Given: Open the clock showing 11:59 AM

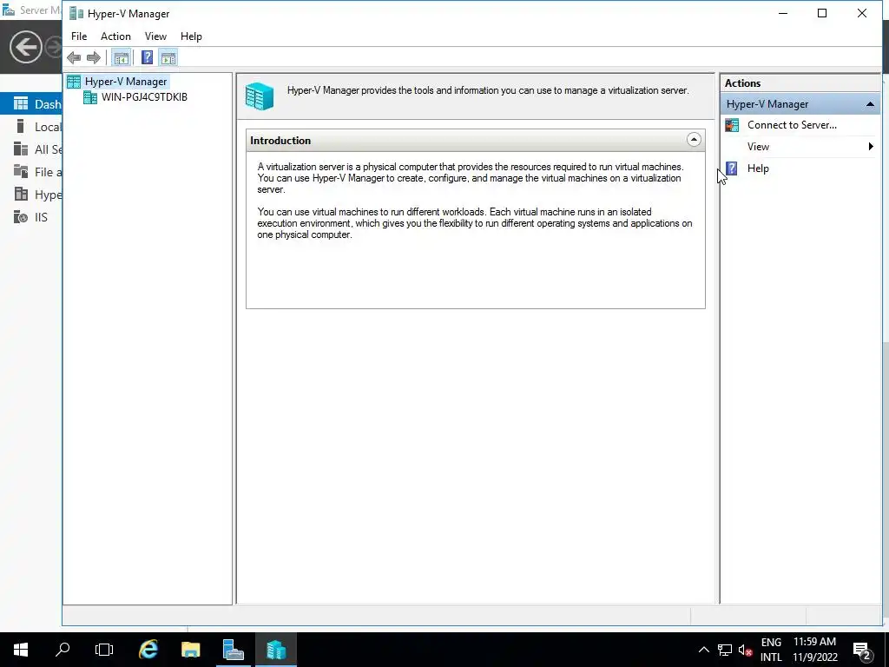Looking at the screenshot, I should pos(814,650).
